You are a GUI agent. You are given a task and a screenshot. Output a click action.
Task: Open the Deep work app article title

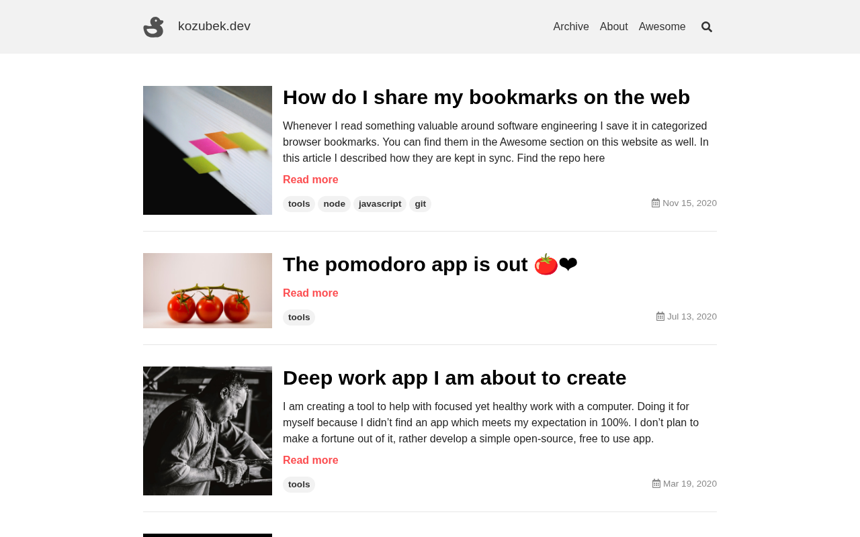pyautogui.click(x=455, y=378)
